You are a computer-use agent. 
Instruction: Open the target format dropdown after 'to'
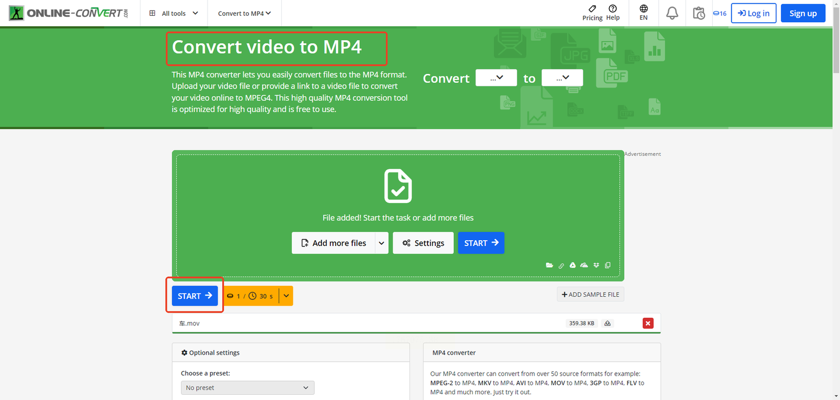coord(562,78)
